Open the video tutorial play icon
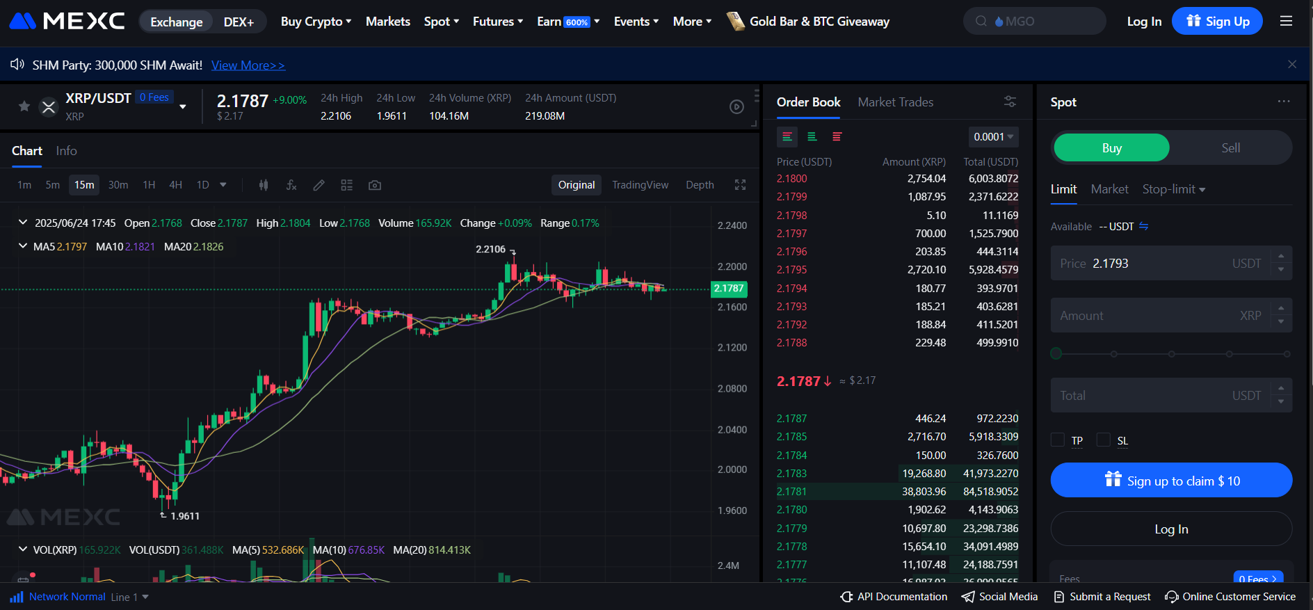 (736, 106)
